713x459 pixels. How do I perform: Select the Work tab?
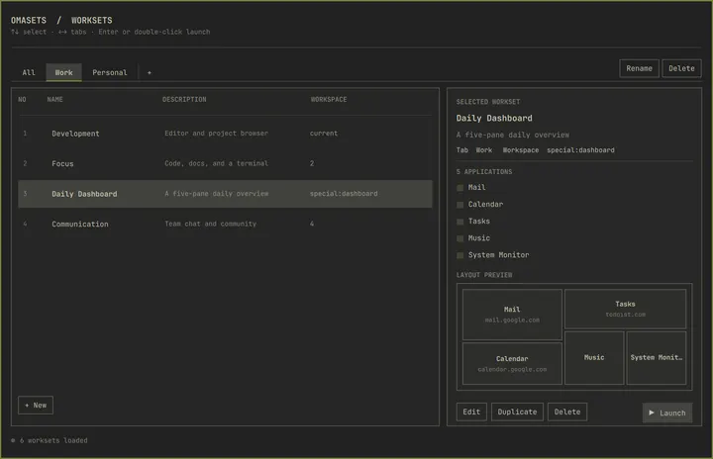63,73
